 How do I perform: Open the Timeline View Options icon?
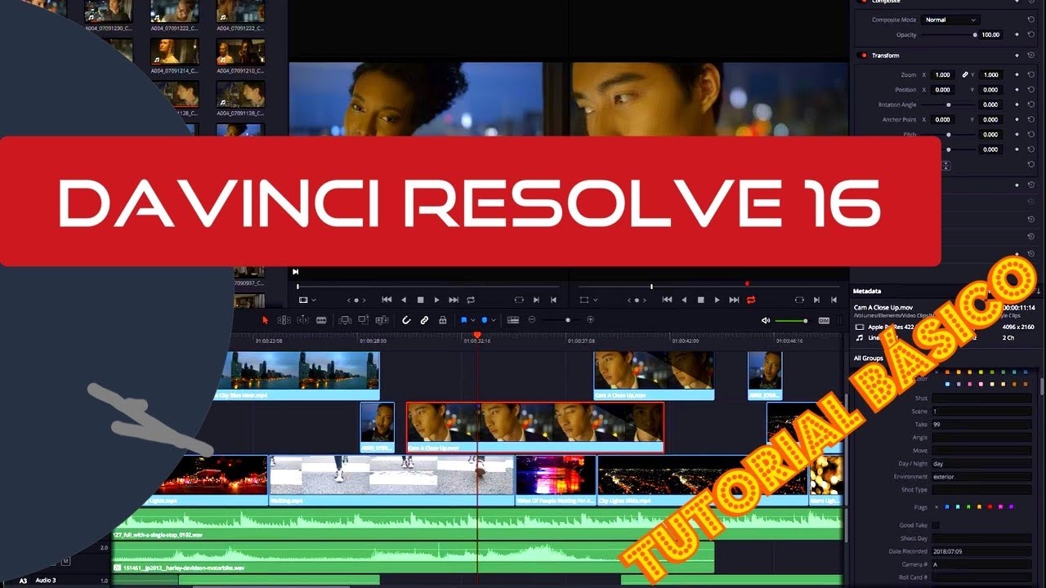[x=513, y=320]
